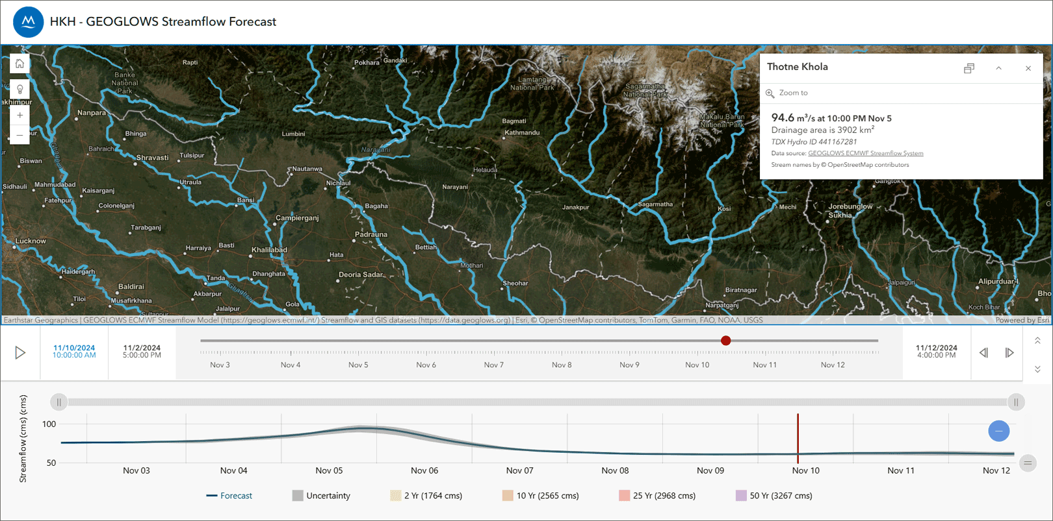Toggle the 2 Yr (1764 cms) legend item
1053x521 pixels.
tap(426, 496)
